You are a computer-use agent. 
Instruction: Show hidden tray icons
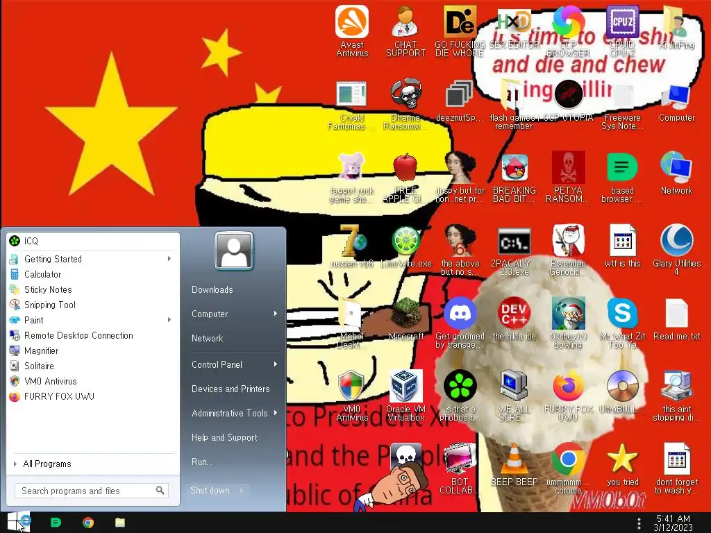point(639,523)
